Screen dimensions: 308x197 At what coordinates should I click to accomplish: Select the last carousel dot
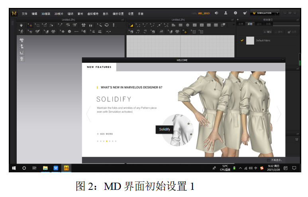click(x=116, y=141)
